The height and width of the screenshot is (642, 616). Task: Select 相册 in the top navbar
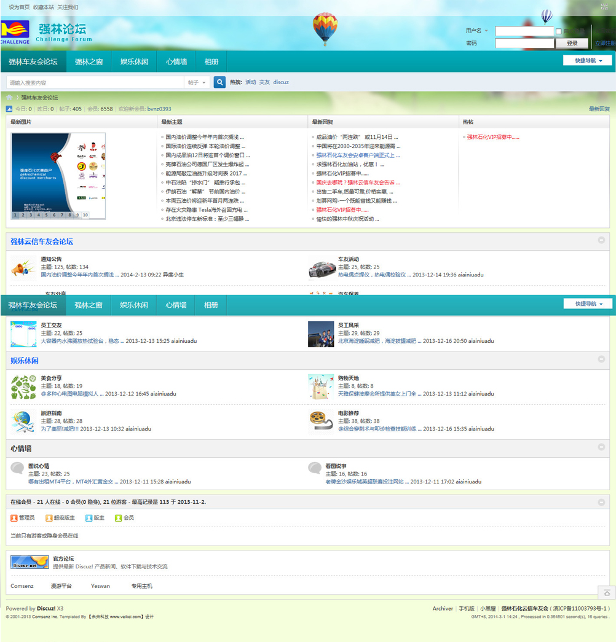click(211, 61)
